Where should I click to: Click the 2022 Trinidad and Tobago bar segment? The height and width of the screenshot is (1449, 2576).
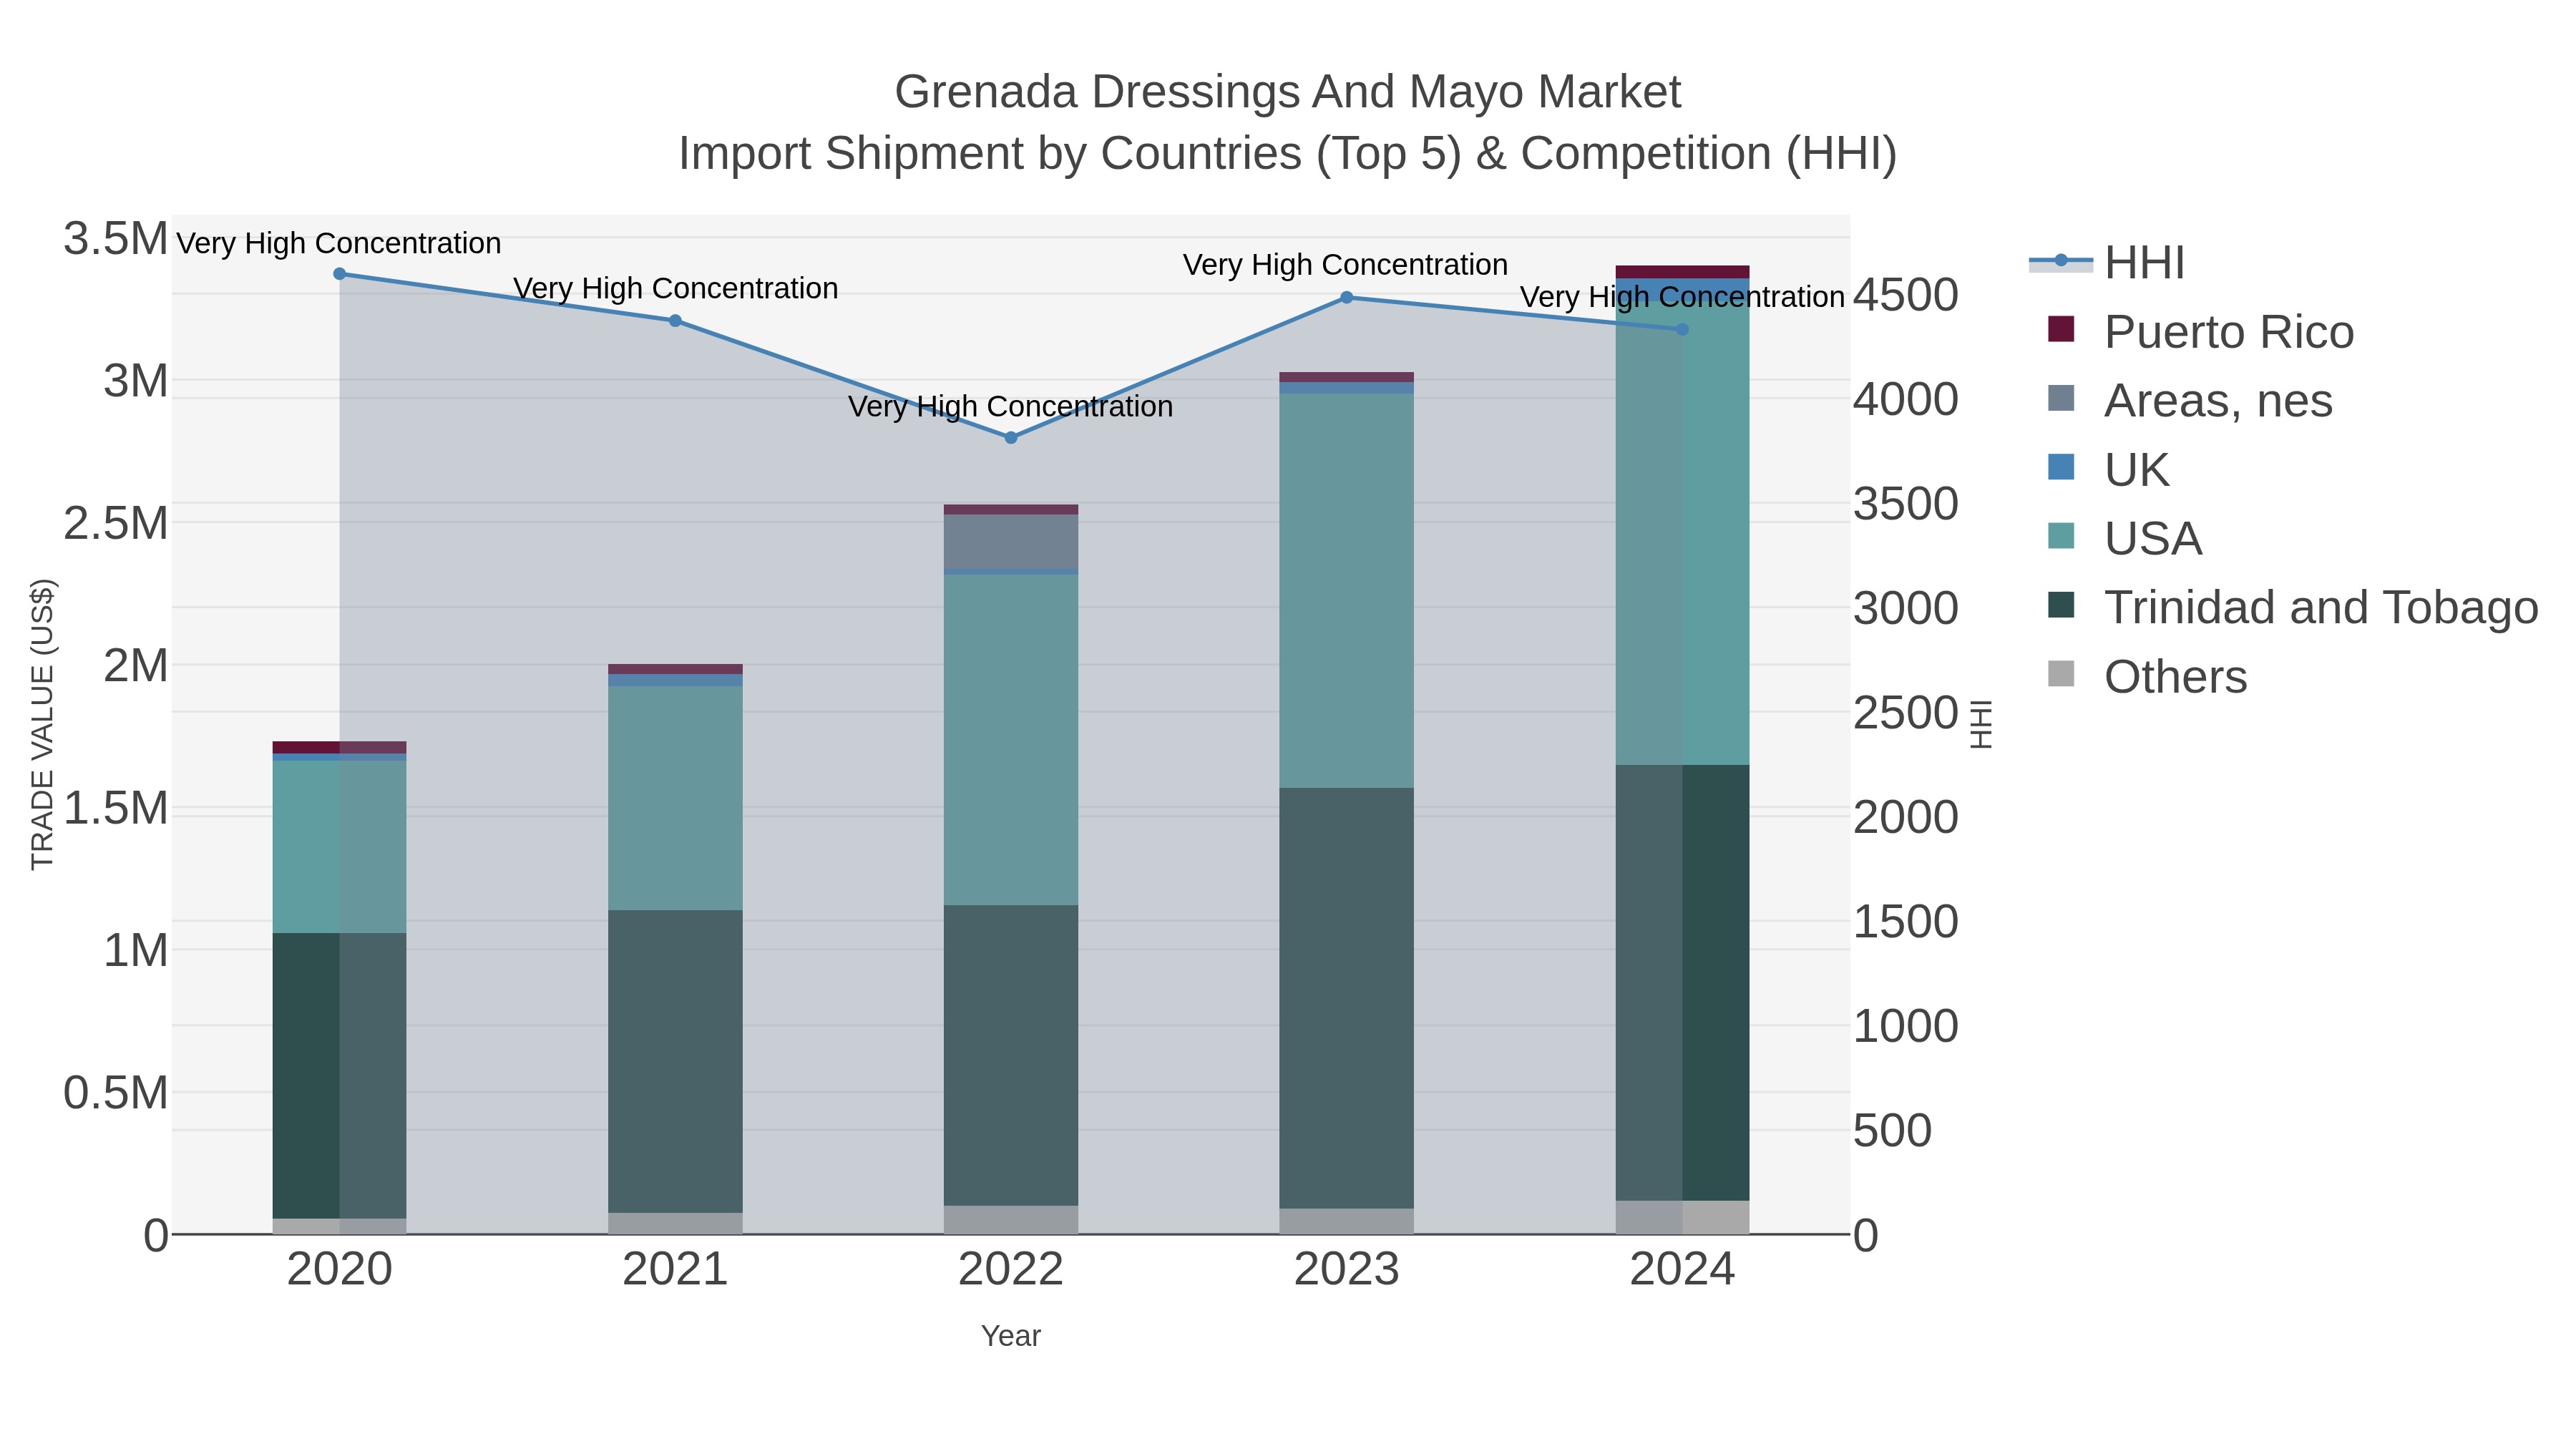coord(1011,1056)
